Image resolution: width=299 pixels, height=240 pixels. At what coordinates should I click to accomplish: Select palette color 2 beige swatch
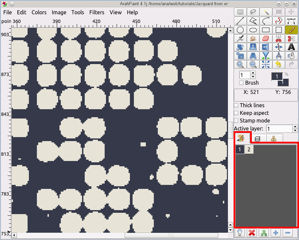(249, 149)
